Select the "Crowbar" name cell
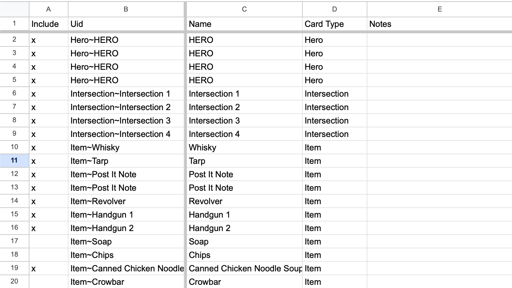Image resolution: width=512 pixels, height=288 pixels. (x=244, y=282)
